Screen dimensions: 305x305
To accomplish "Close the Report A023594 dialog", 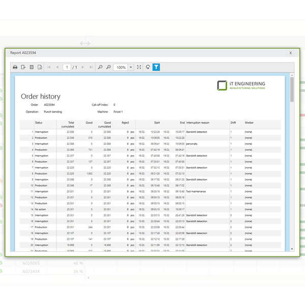I will point(290,52).
